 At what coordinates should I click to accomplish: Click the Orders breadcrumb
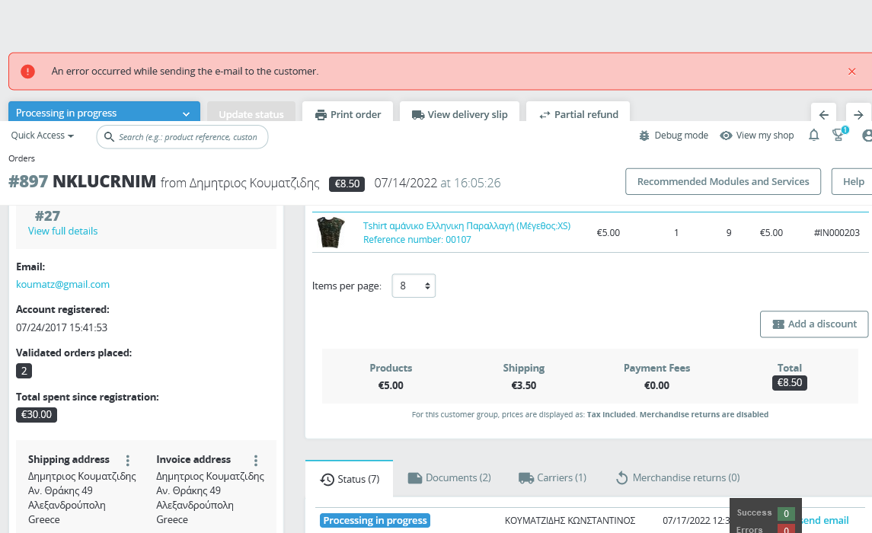click(x=21, y=158)
